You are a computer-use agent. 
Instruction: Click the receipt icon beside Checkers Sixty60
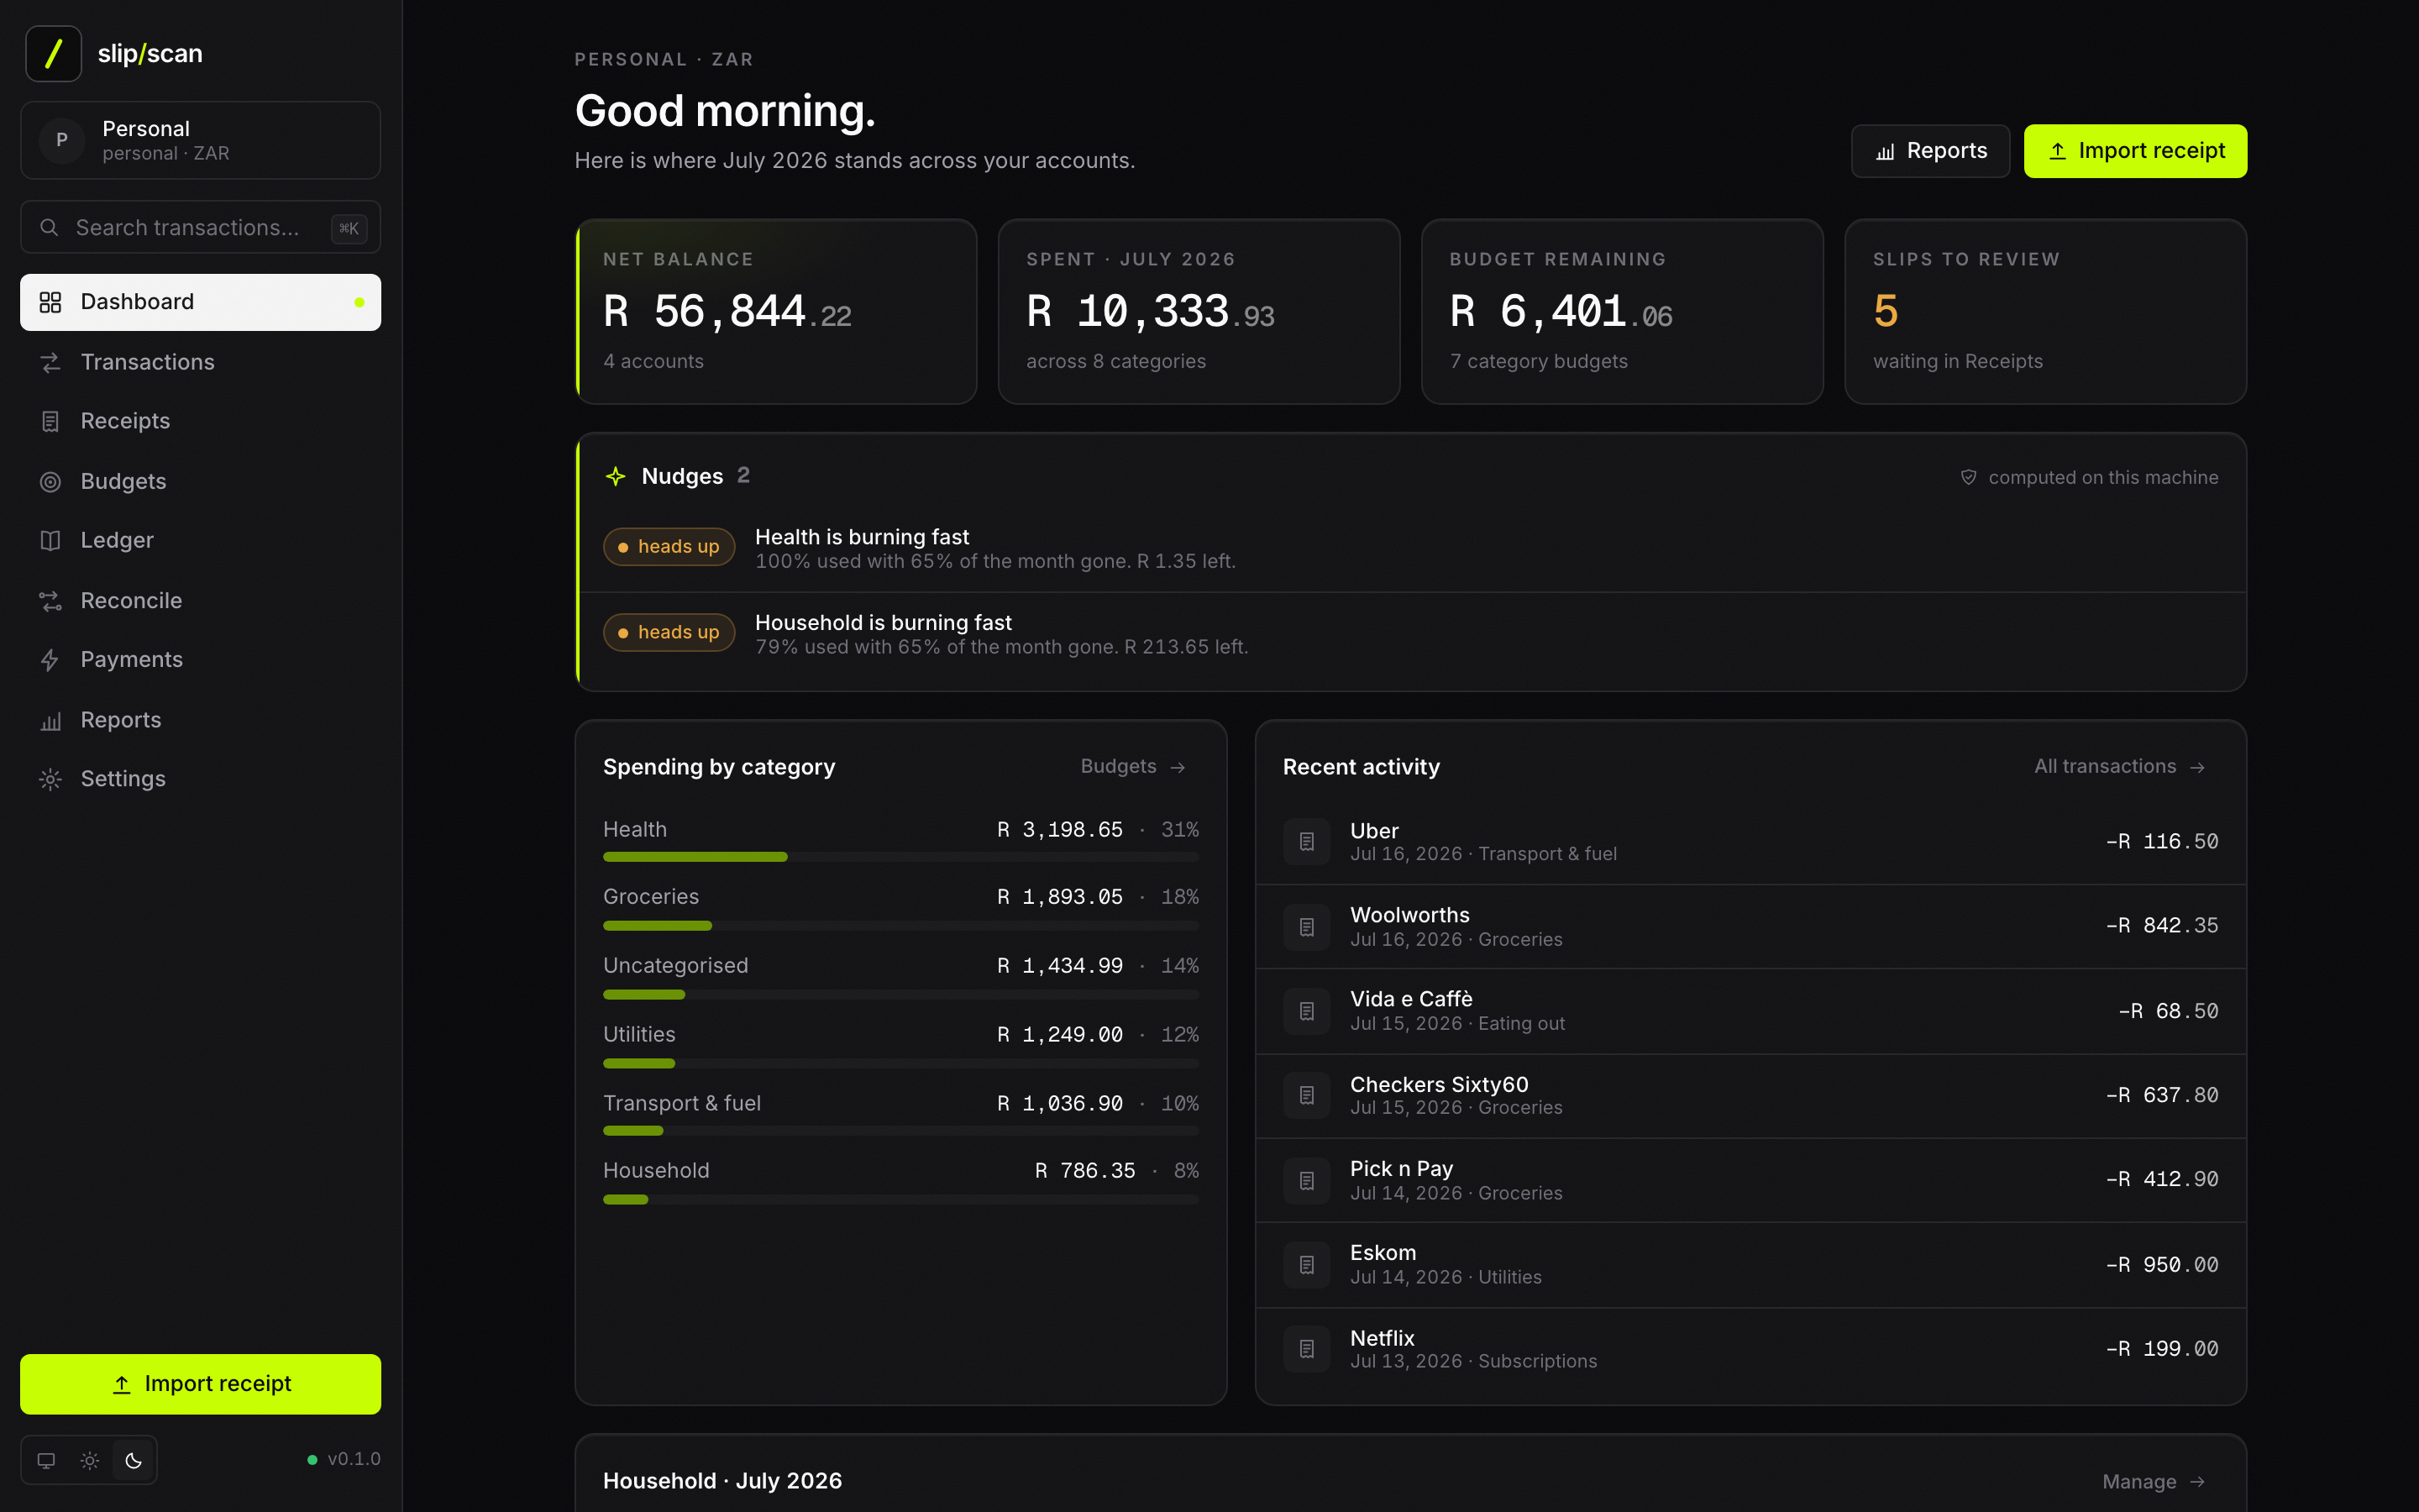(x=1306, y=1096)
